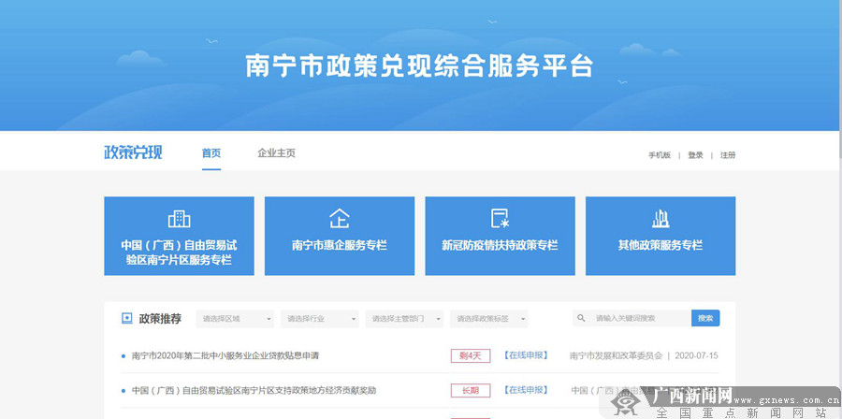Click the magnifier icon in keyword search box
Viewport: 842px width, 419px height.
point(581,318)
